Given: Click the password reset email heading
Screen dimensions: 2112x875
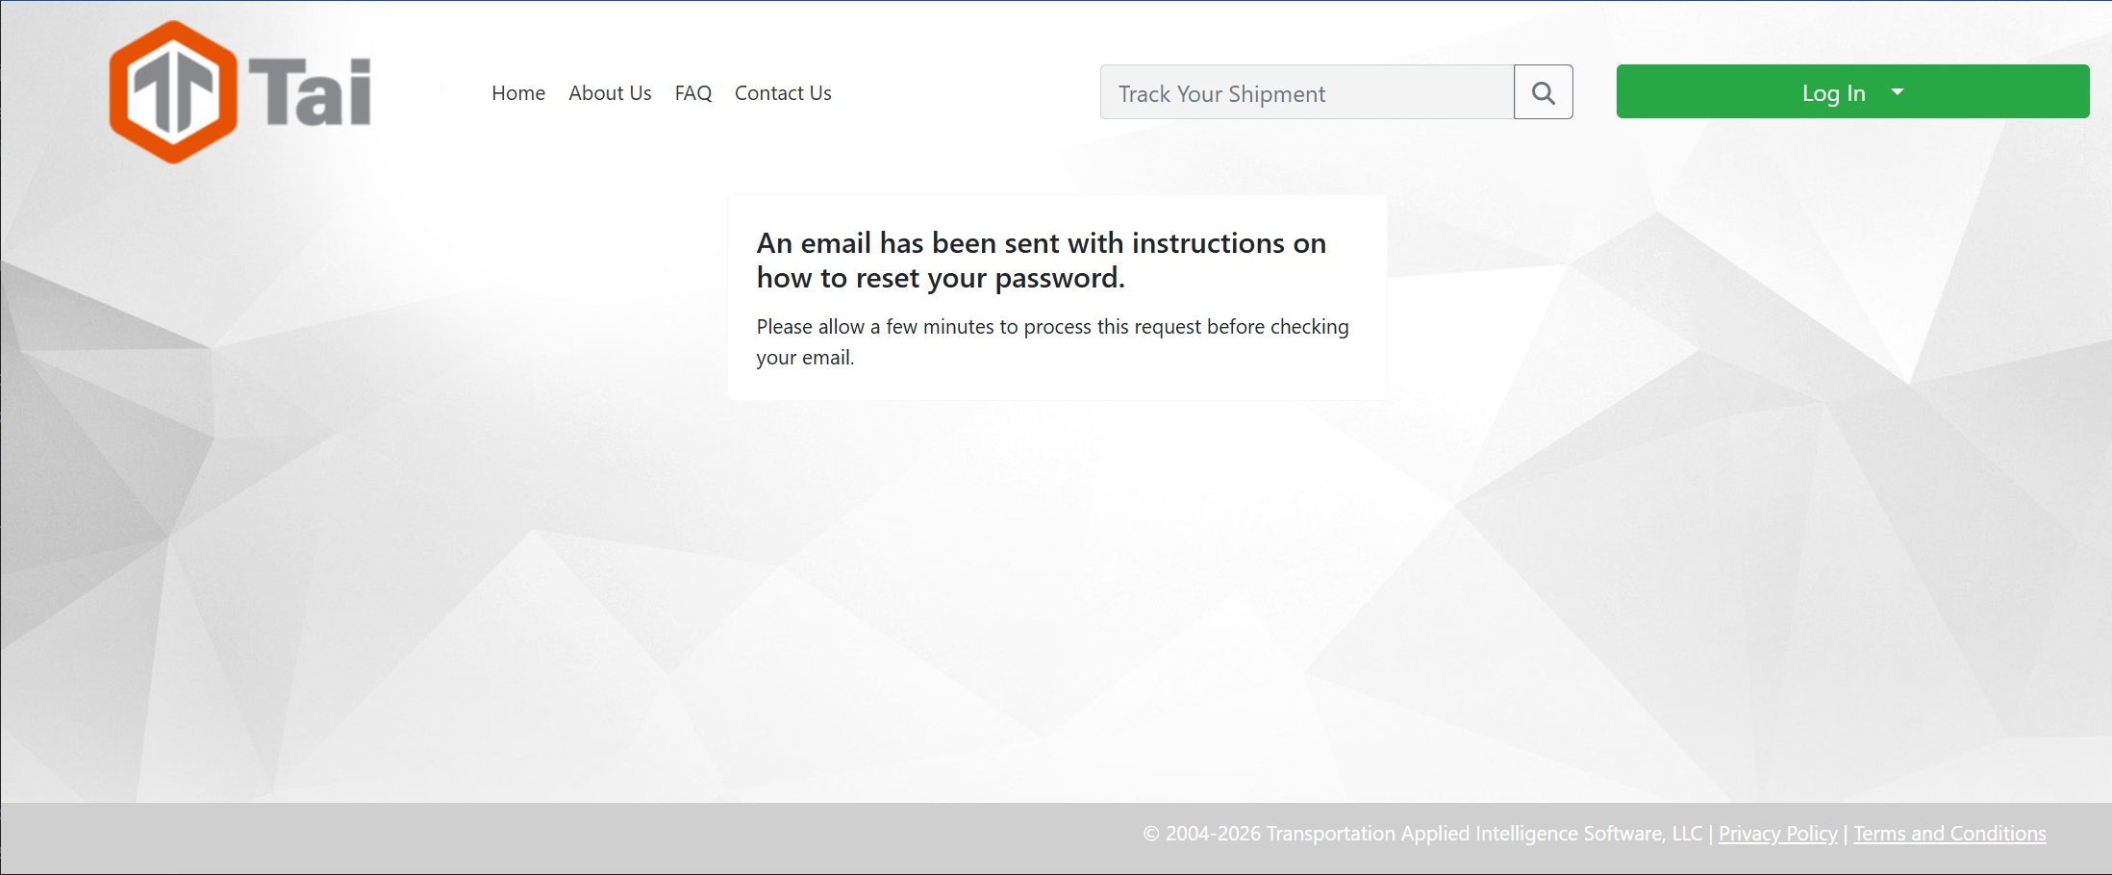Looking at the screenshot, I should click(x=1041, y=260).
